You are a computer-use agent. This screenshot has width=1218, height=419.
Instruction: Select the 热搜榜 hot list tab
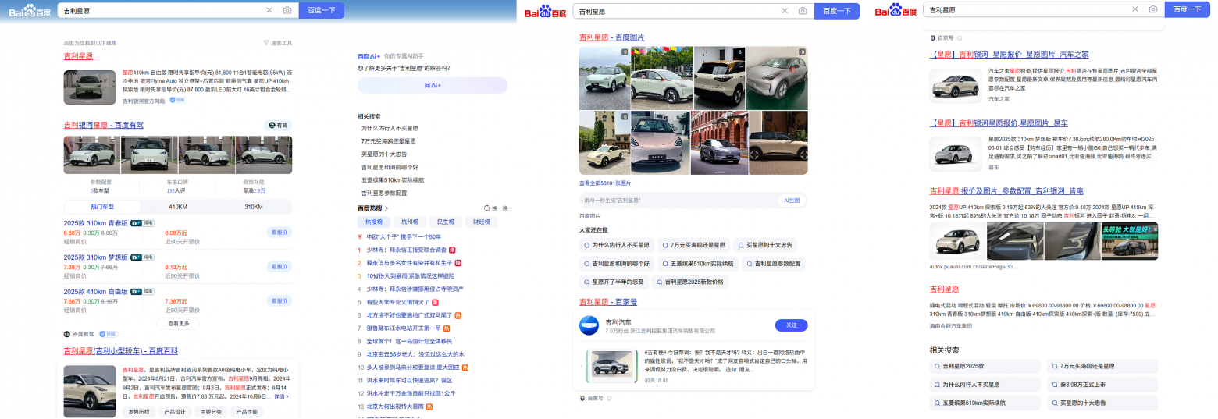(x=374, y=222)
